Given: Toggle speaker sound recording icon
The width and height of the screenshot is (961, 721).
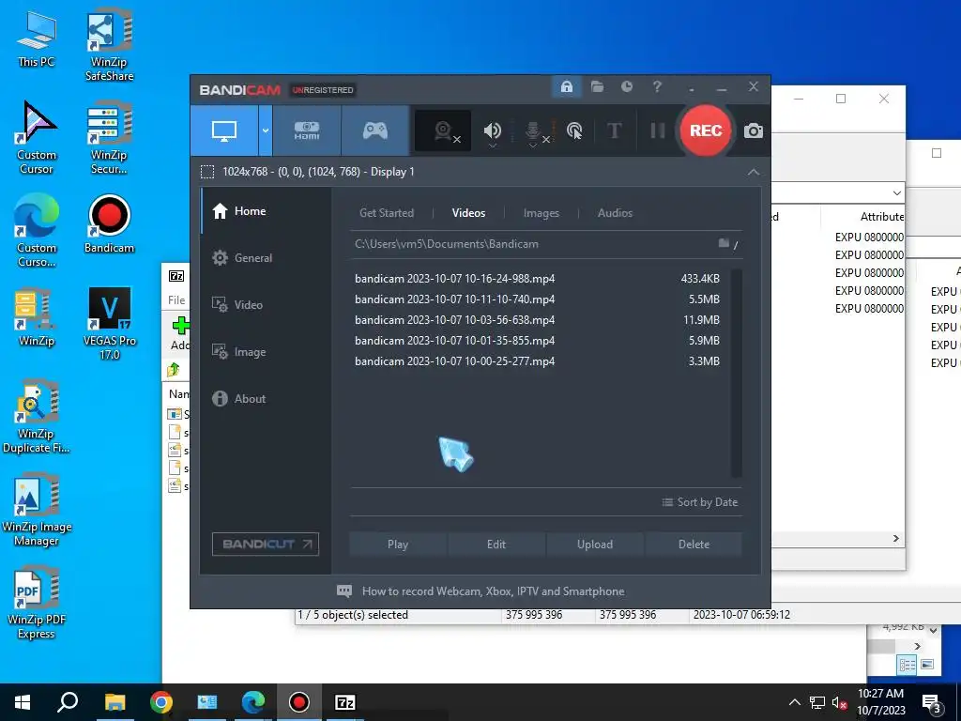Looking at the screenshot, I should (x=492, y=130).
